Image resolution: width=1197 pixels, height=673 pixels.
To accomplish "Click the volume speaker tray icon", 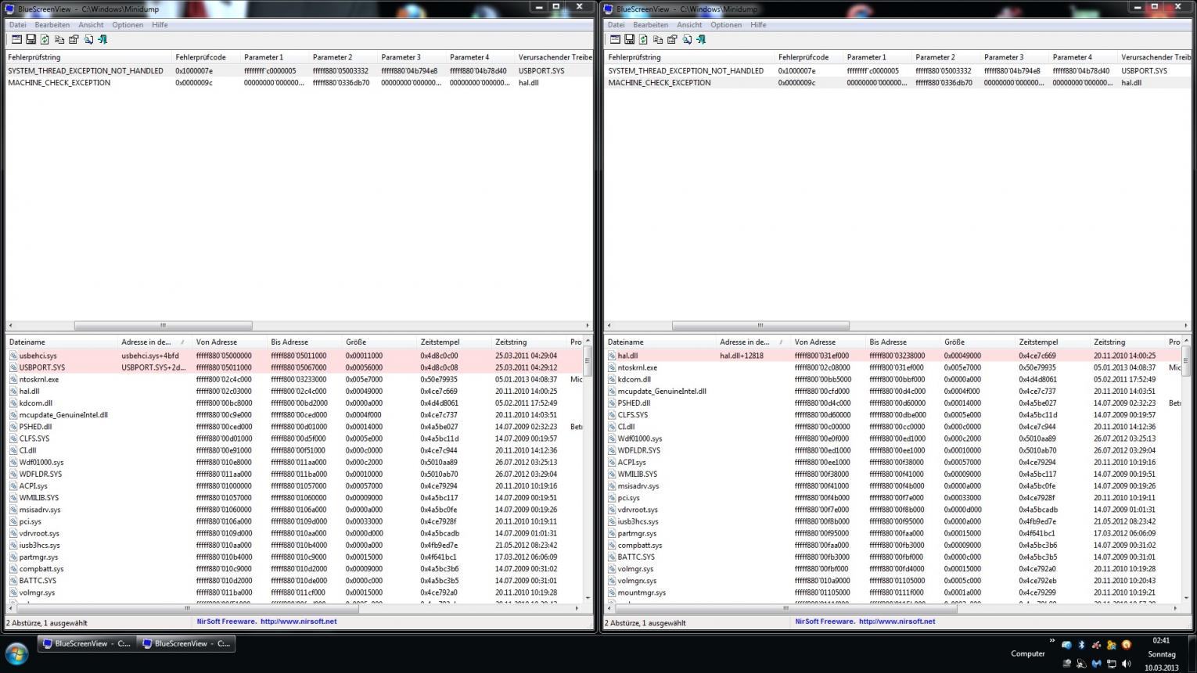I will coord(1127,664).
